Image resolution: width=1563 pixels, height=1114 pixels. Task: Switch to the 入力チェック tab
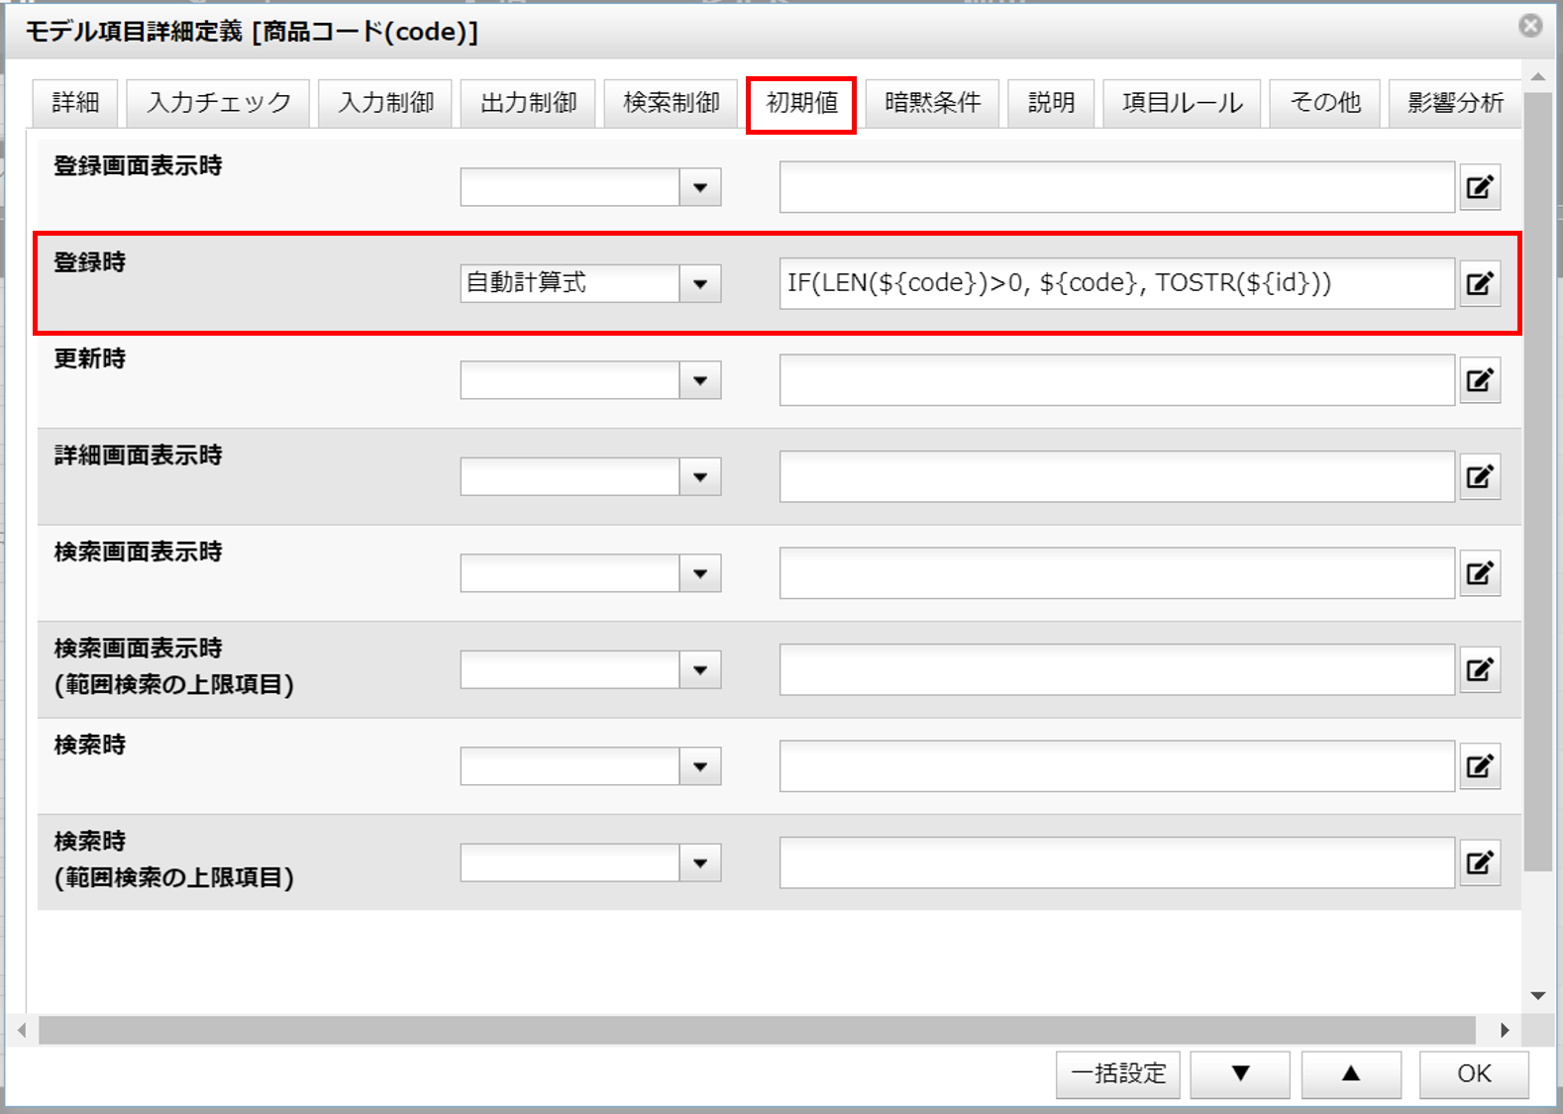tap(219, 103)
